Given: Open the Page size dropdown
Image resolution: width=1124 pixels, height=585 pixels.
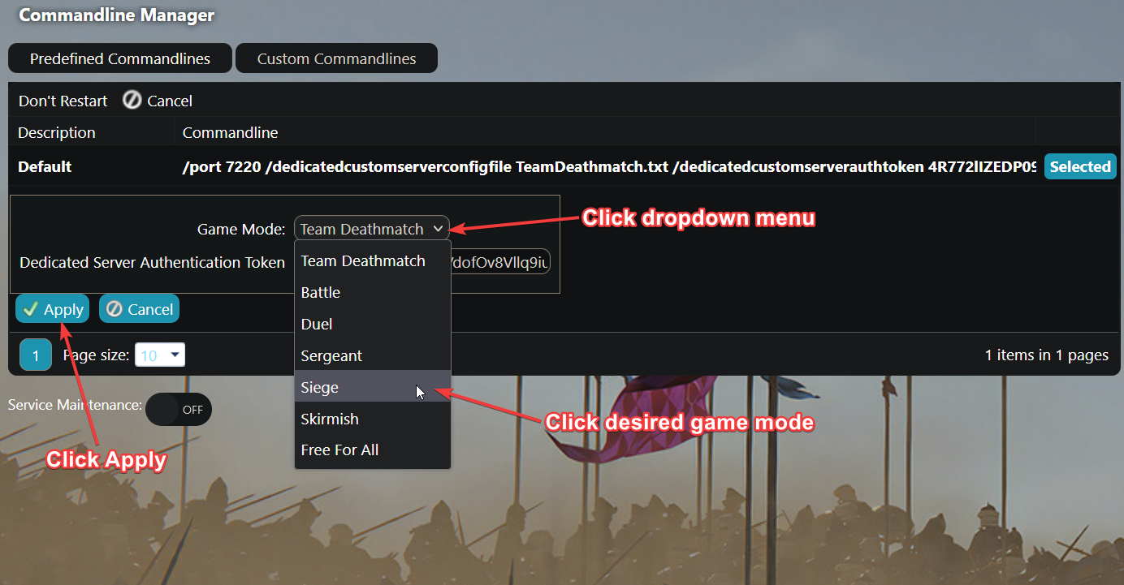Looking at the screenshot, I should point(160,355).
